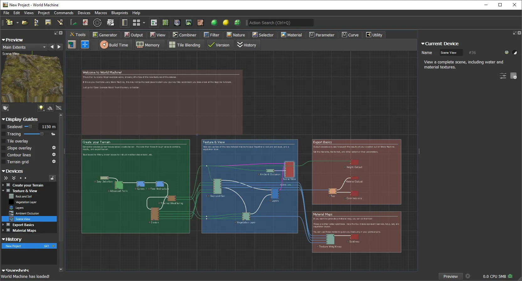Image resolution: width=522 pixels, height=281 pixels.
Task: Enable the Tile overlay checkbox
Action: click(4, 141)
